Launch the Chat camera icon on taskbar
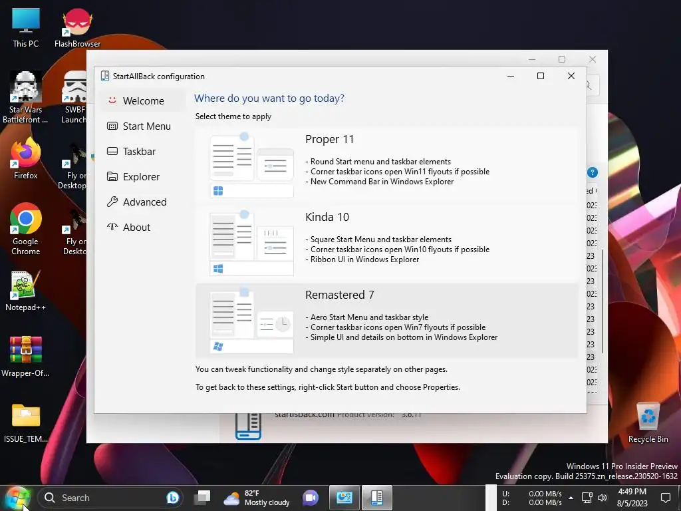The height and width of the screenshot is (511, 681). tap(310, 498)
